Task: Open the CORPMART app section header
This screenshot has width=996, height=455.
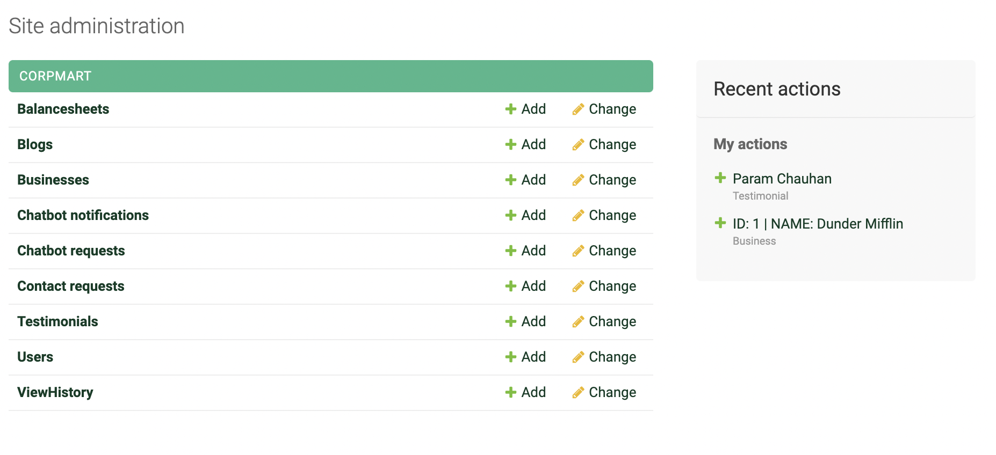Action: pos(55,76)
